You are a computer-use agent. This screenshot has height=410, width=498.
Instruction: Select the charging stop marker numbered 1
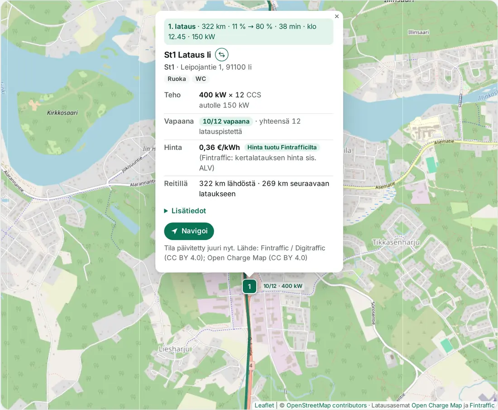click(249, 286)
